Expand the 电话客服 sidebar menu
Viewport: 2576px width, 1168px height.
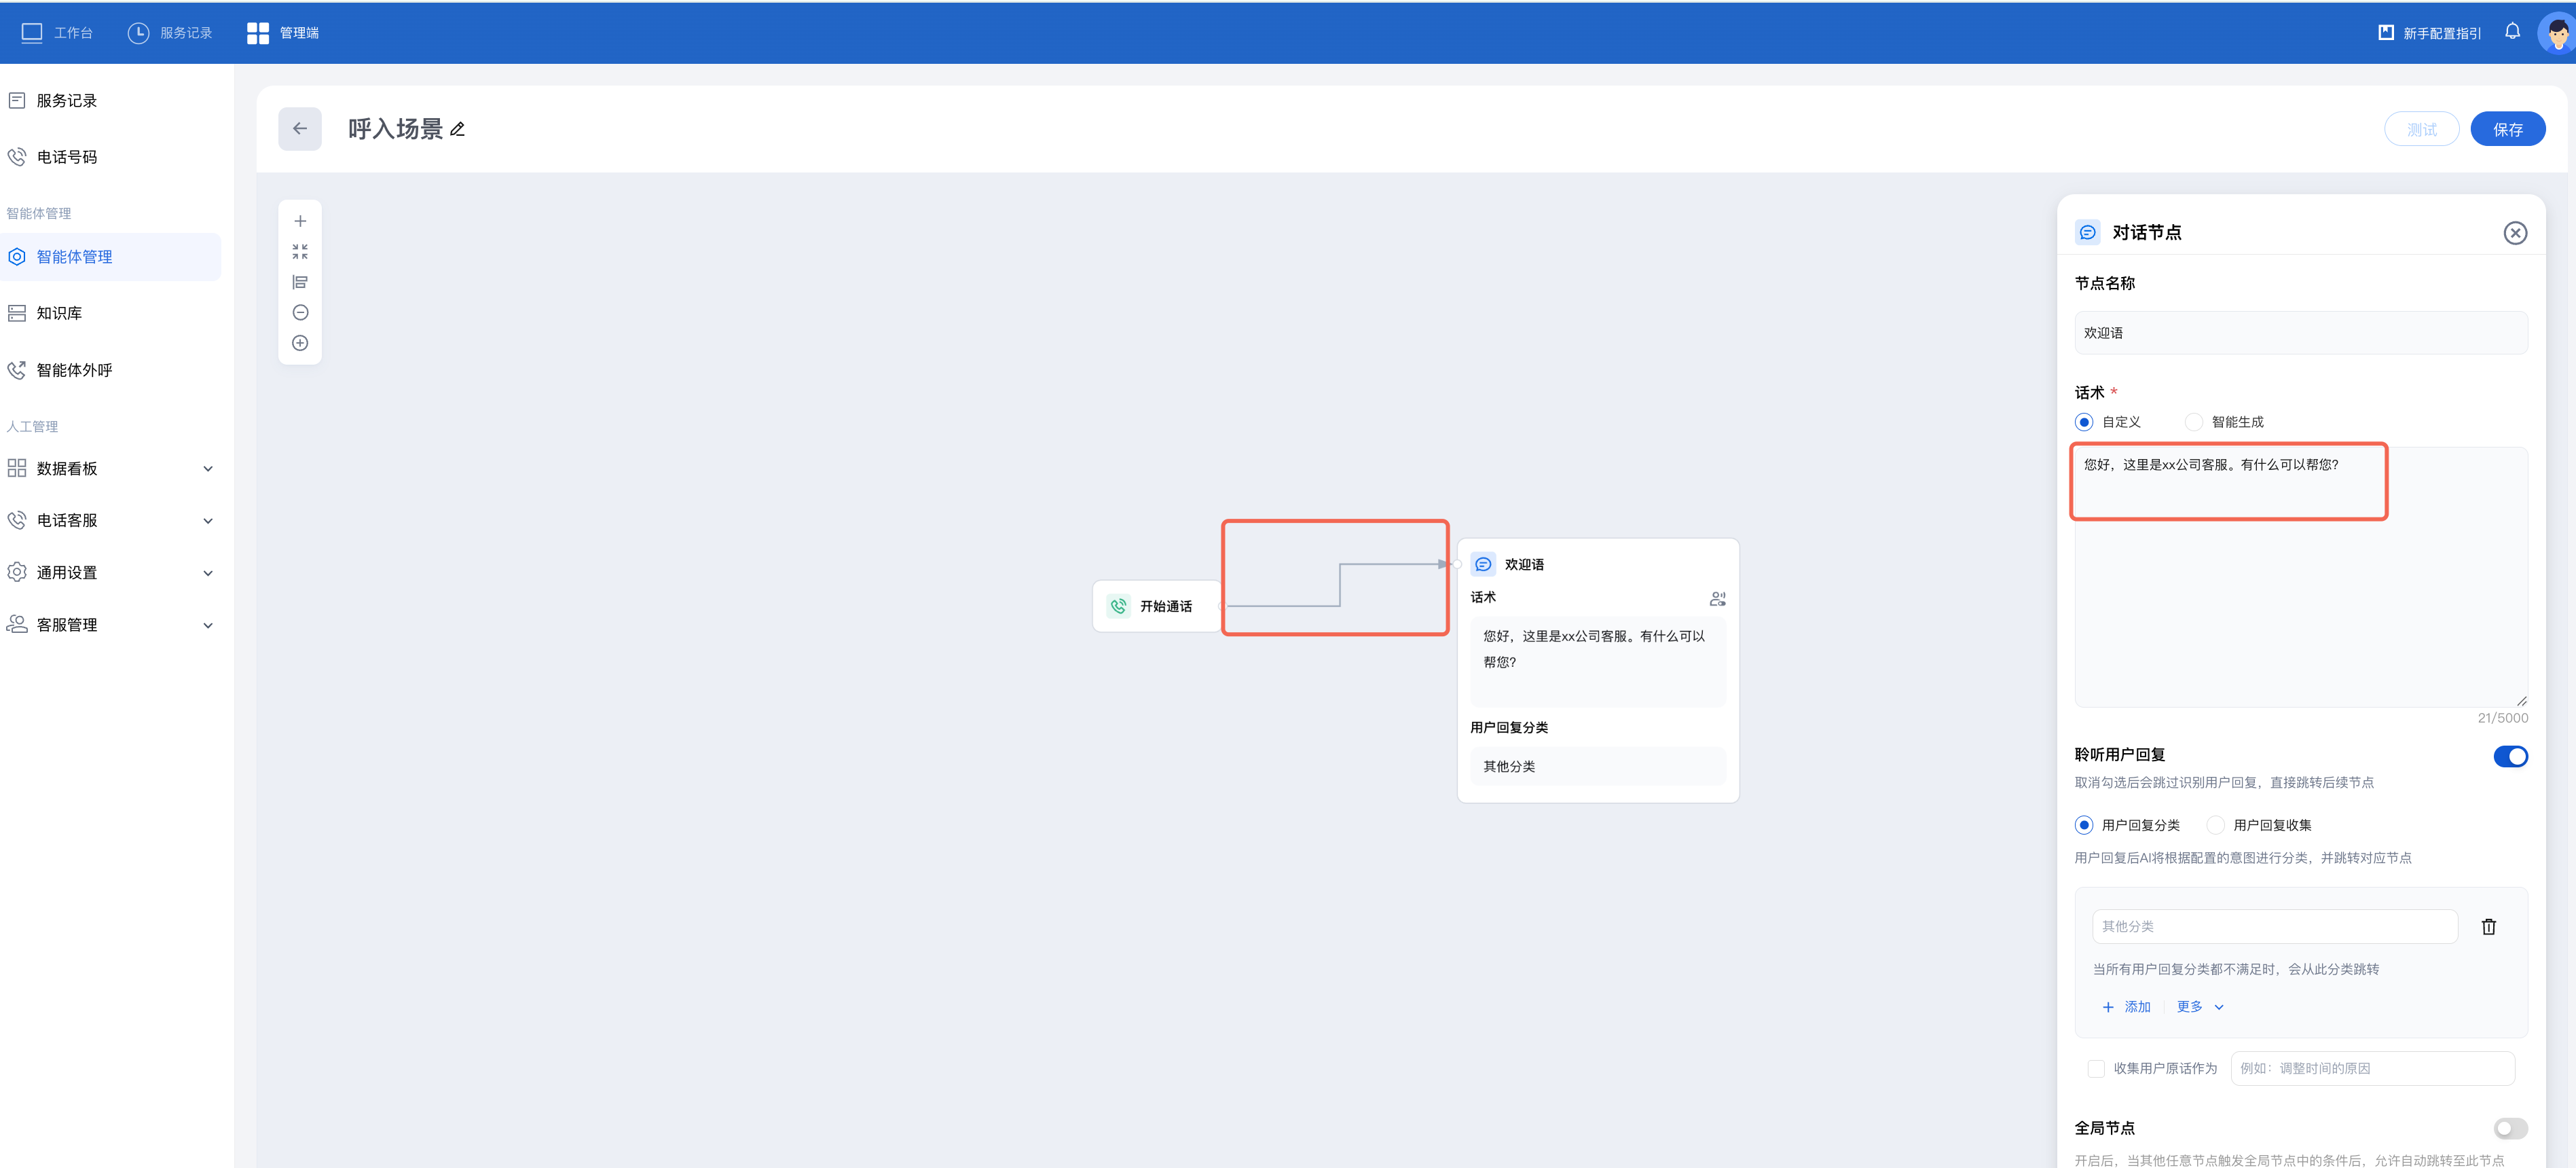pyautogui.click(x=110, y=521)
